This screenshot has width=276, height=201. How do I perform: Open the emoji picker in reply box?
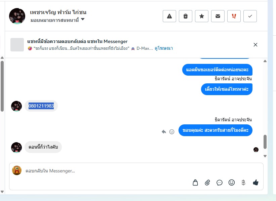[x=232, y=183]
